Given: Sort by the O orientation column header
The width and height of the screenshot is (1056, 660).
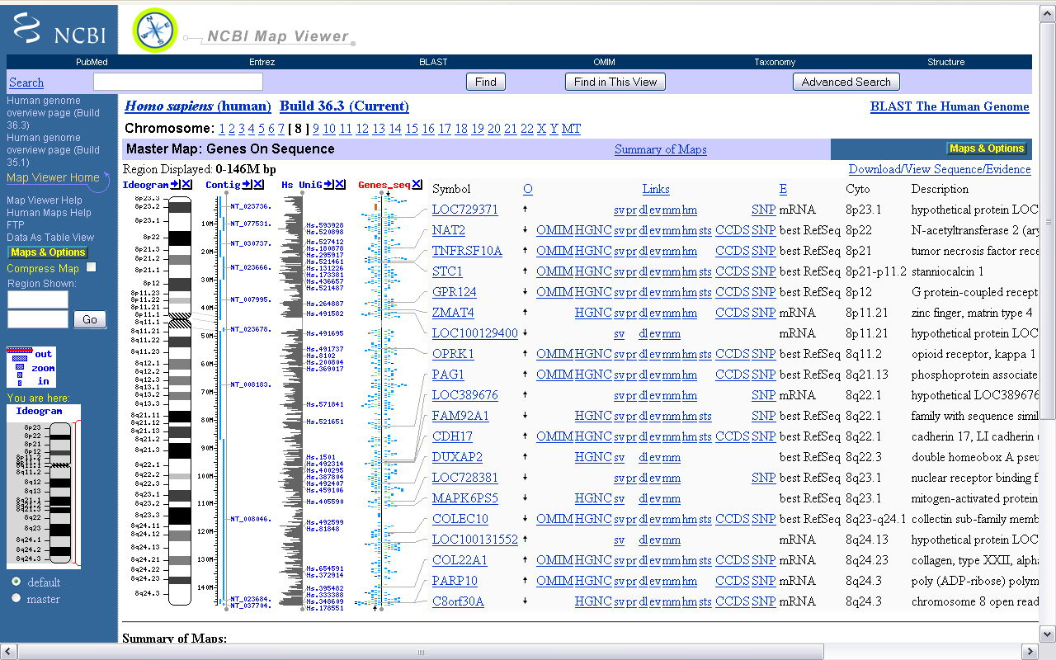Looking at the screenshot, I should coord(528,189).
